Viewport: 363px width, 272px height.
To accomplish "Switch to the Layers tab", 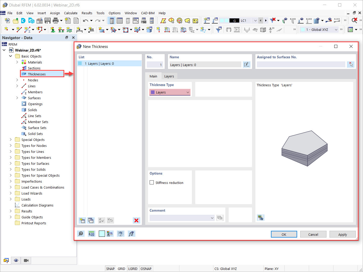I will coord(169,76).
